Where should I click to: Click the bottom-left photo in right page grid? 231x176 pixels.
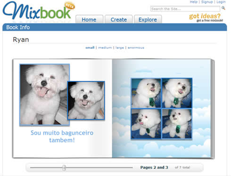coord(146,124)
